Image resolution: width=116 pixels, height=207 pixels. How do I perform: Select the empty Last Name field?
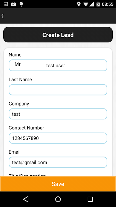tap(58, 90)
